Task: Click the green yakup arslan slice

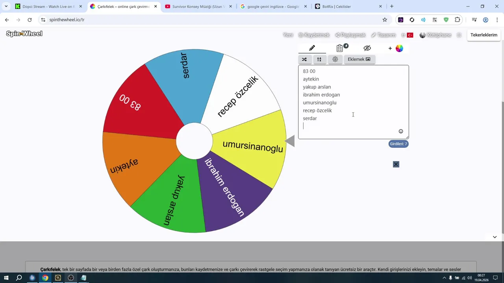Action: click(x=173, y=200)
